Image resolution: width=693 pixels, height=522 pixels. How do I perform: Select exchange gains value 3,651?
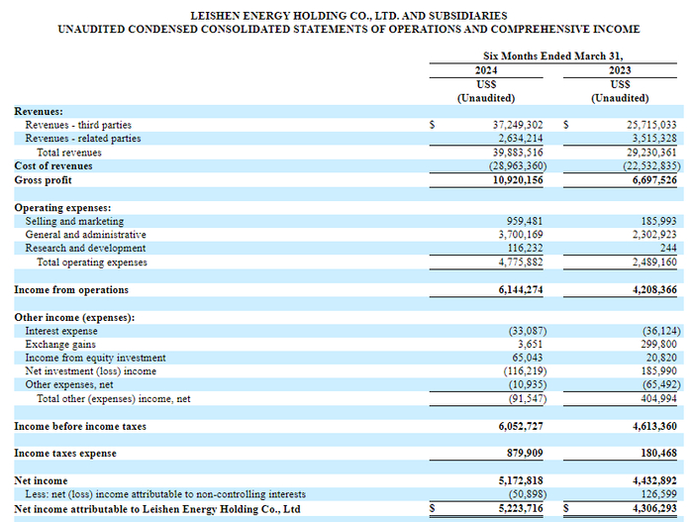click(530, 344)
